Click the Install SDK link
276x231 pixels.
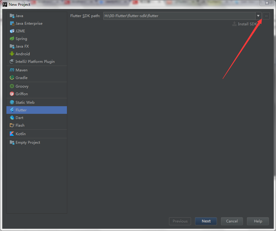[246, 24]
